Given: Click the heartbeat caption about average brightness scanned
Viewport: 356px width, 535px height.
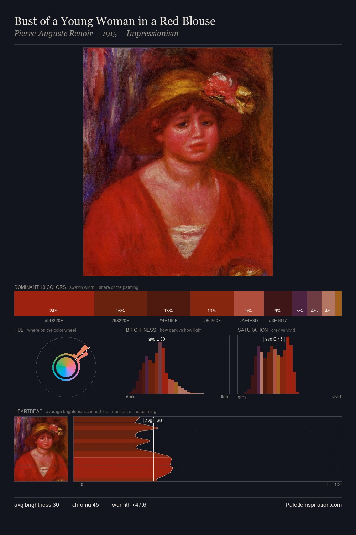Looking at the screenshot, I should (x=101, y=411).
